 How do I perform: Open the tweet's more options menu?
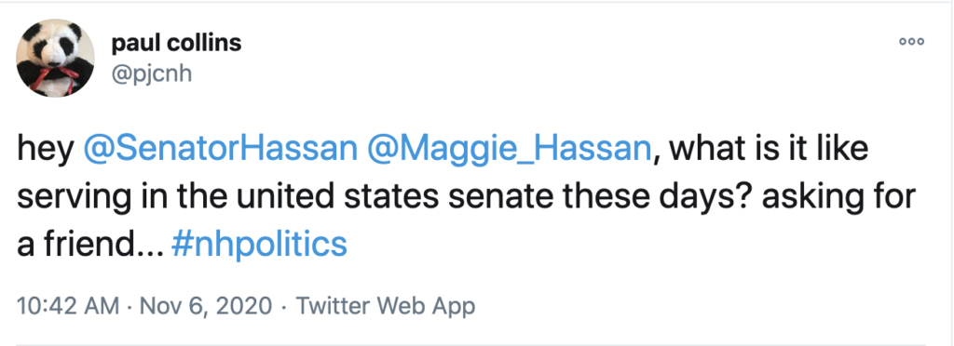[x=912, y=42]
